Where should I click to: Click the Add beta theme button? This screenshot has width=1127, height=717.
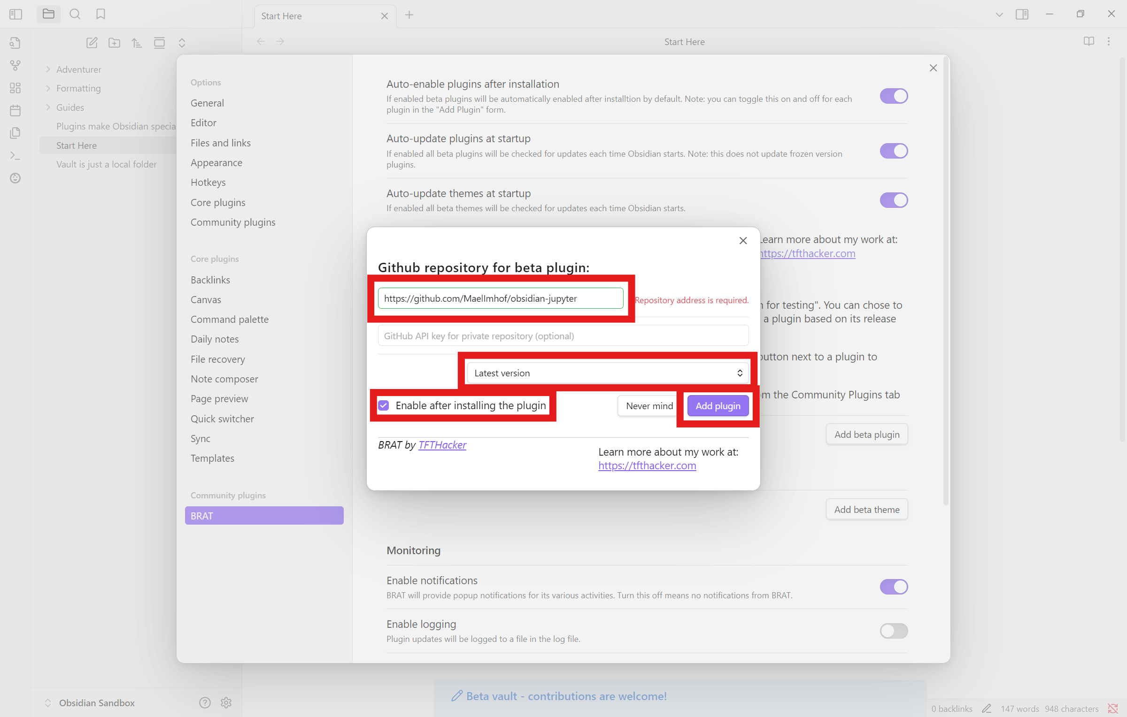[x=866, y=510]
